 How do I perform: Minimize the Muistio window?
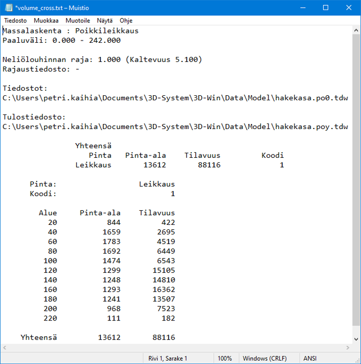300,7
